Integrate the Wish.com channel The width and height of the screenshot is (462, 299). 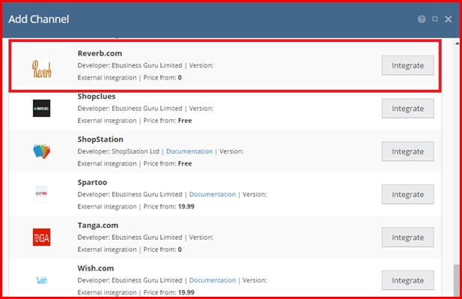coord(408,280)
